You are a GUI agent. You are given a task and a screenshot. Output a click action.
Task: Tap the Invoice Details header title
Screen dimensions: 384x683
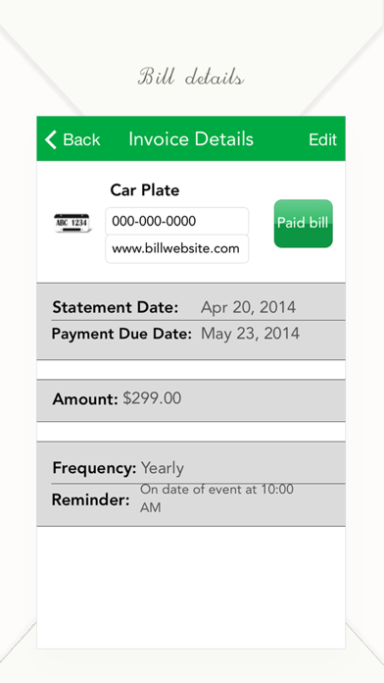click(x=191, y=139)
